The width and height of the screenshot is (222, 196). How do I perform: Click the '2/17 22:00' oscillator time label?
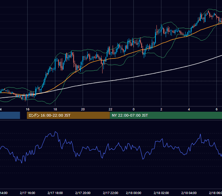tap(110, 193)
